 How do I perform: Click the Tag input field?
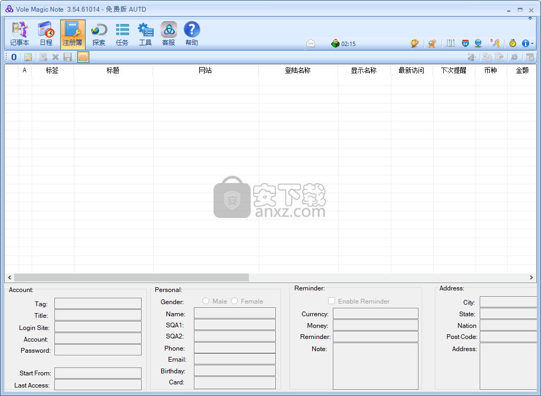coord(98,303)
